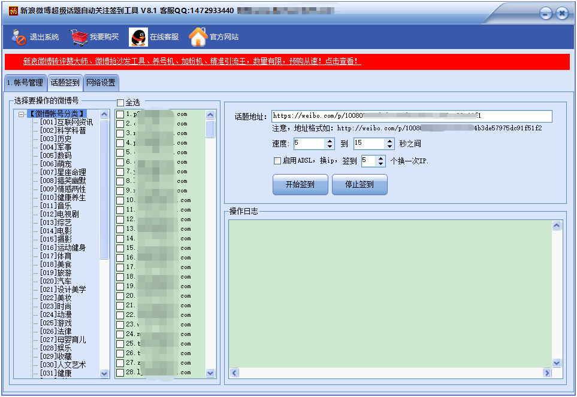Check the checkbox for account row 1
577x397 pixels.
click(120, 115)
